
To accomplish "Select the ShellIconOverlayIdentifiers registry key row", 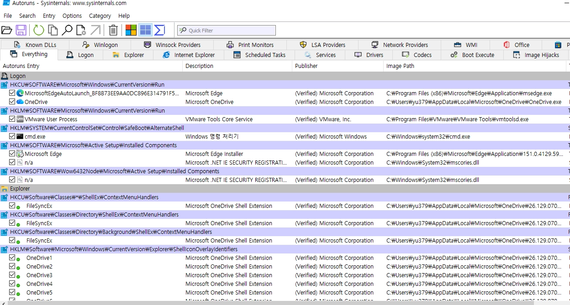I will (285, 249).
